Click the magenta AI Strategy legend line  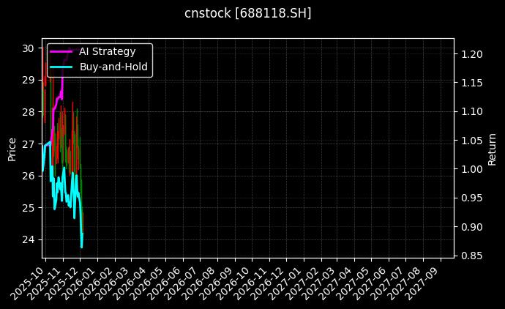point(62,52)
